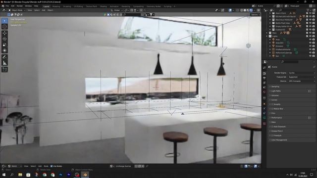This screenshot has width=317, height=178.
Task: Select the Scale tool in viewport toolbar
Action: 4,45
